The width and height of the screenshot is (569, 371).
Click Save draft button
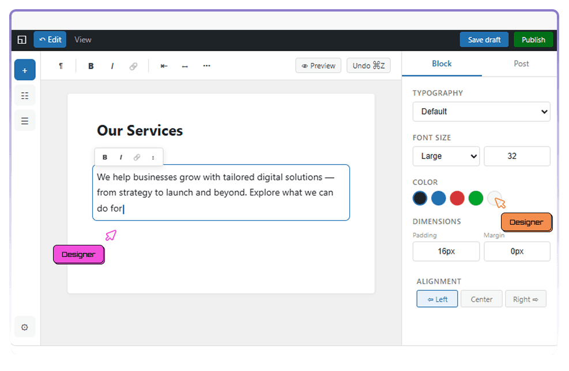(x=484, y=40)
